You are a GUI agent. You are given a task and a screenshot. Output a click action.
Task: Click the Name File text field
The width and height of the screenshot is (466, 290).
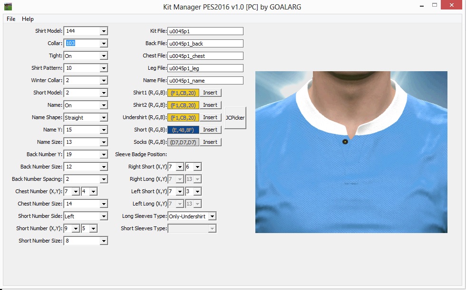tap(204, 80)
